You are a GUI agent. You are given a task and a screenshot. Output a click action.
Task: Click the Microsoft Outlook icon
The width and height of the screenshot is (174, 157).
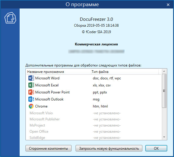coord(31,99)
